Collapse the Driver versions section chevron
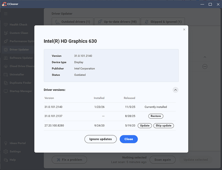 175,90
